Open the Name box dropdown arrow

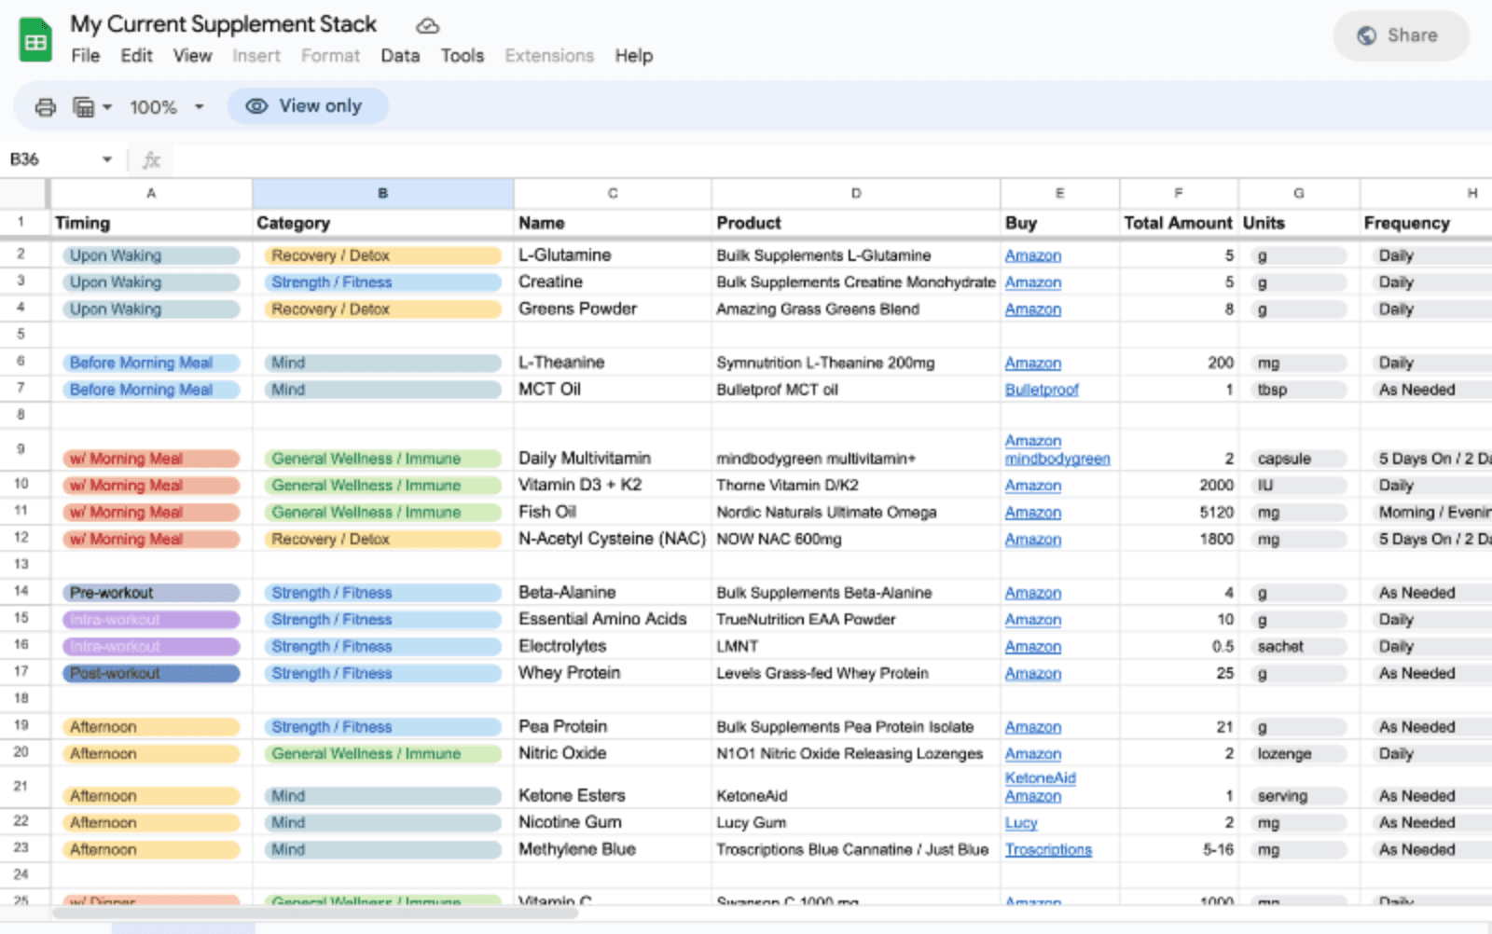tap(107, 159)
